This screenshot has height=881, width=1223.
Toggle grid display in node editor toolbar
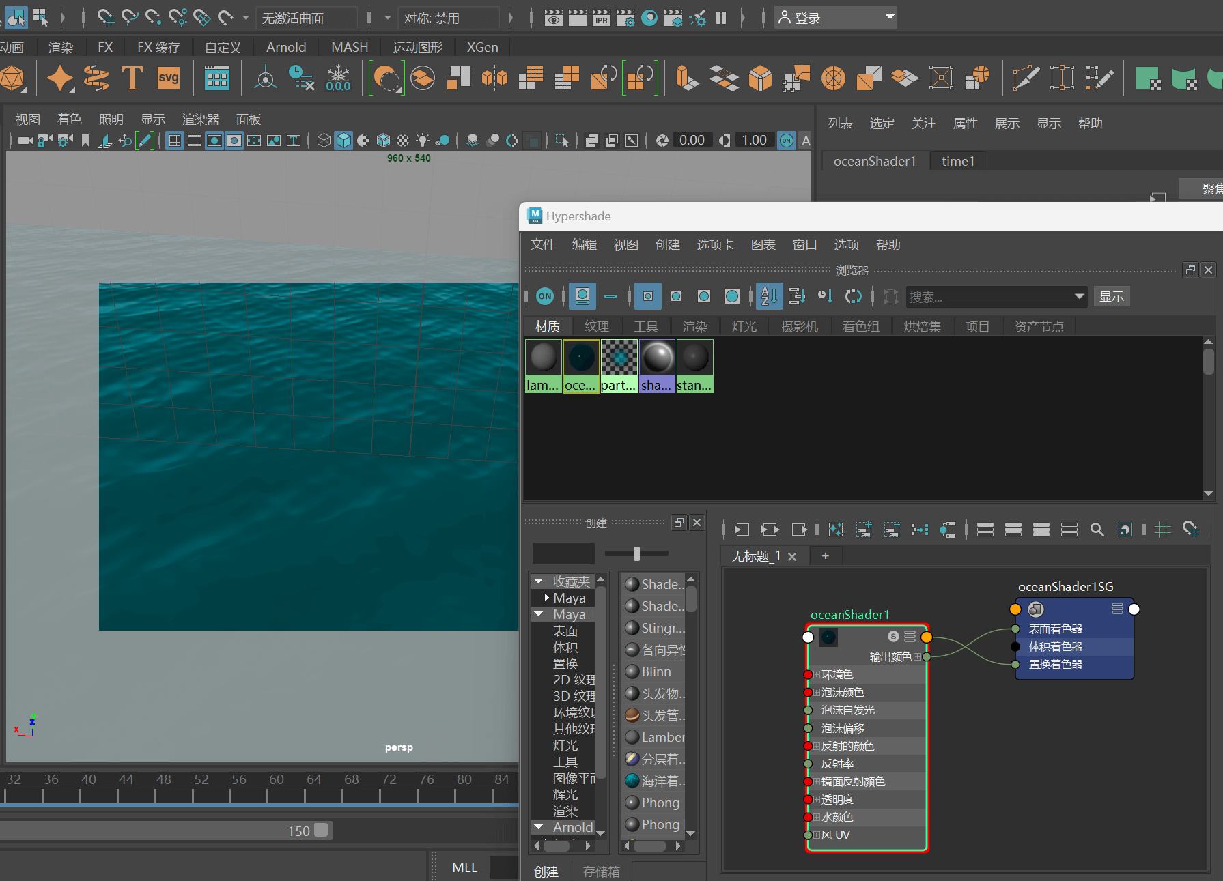(1163, 530)
